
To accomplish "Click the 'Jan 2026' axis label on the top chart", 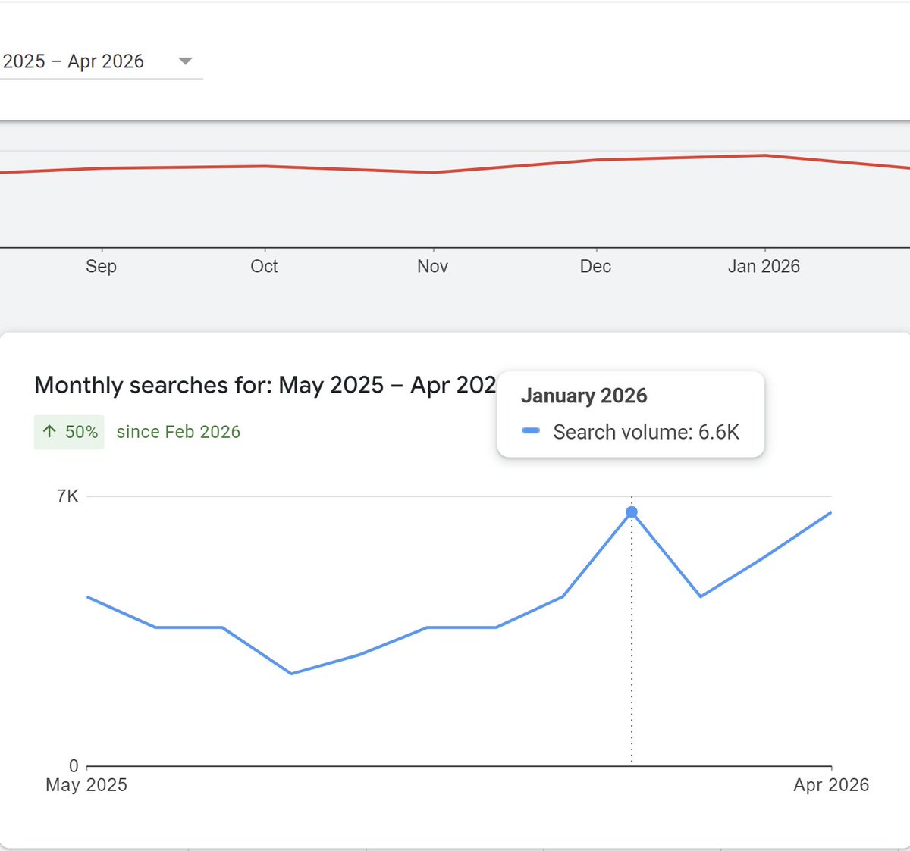I will [x=764, y=266].
